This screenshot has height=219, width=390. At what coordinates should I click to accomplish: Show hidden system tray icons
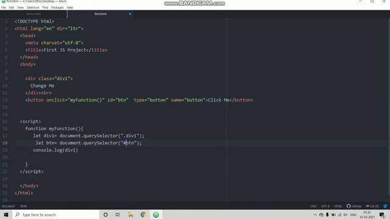coord(315,215)
